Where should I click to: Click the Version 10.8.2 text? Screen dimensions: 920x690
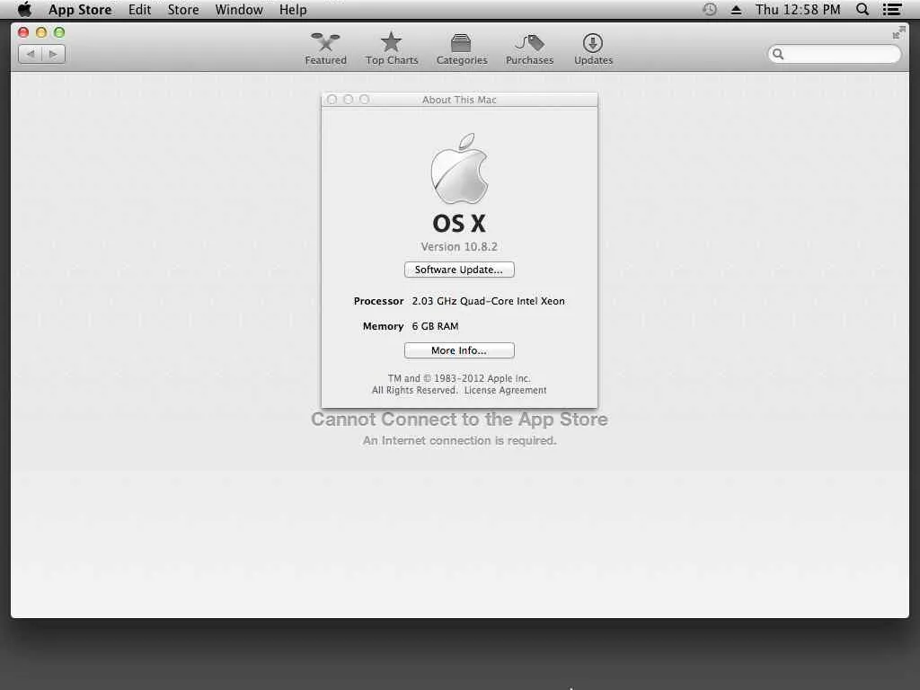coord(459,246)
